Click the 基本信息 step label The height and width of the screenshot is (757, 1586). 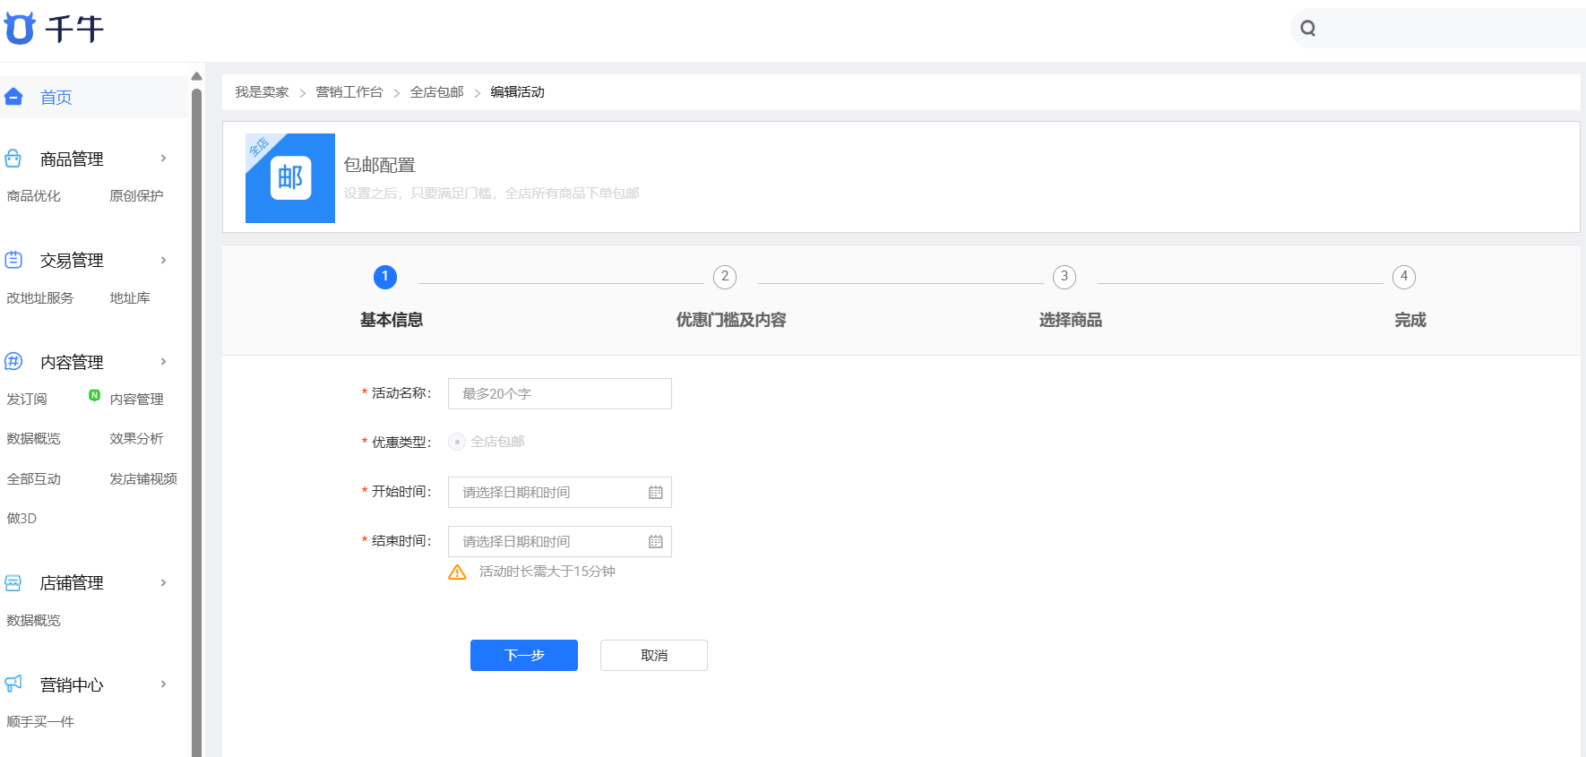[392, 320]
